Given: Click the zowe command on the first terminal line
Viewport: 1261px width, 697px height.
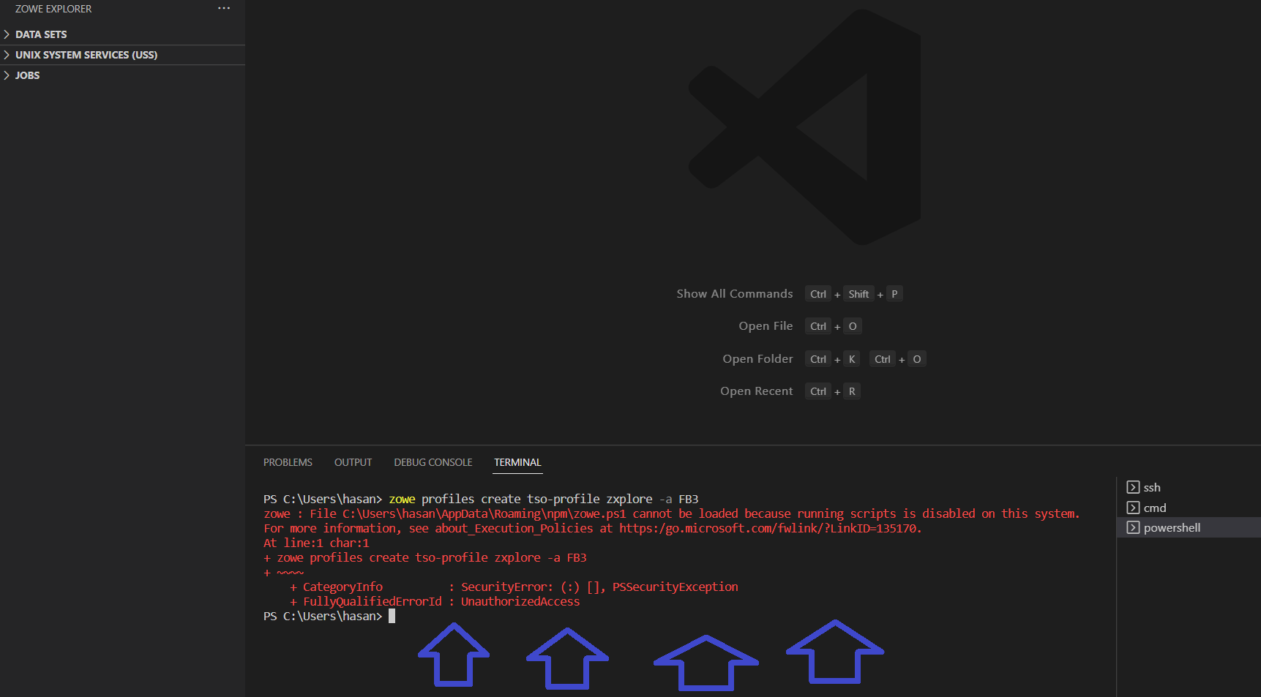Looking at the screenshot, I should 402,499.
